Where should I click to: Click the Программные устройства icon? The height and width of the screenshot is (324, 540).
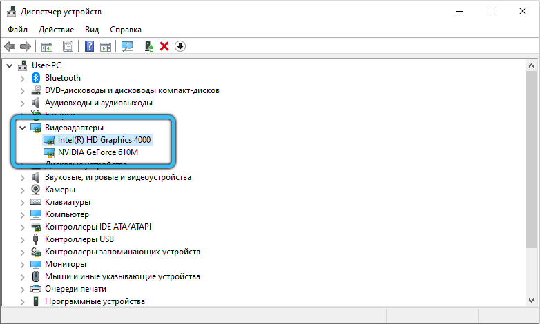pyautogui.click(x=35, y=301)
